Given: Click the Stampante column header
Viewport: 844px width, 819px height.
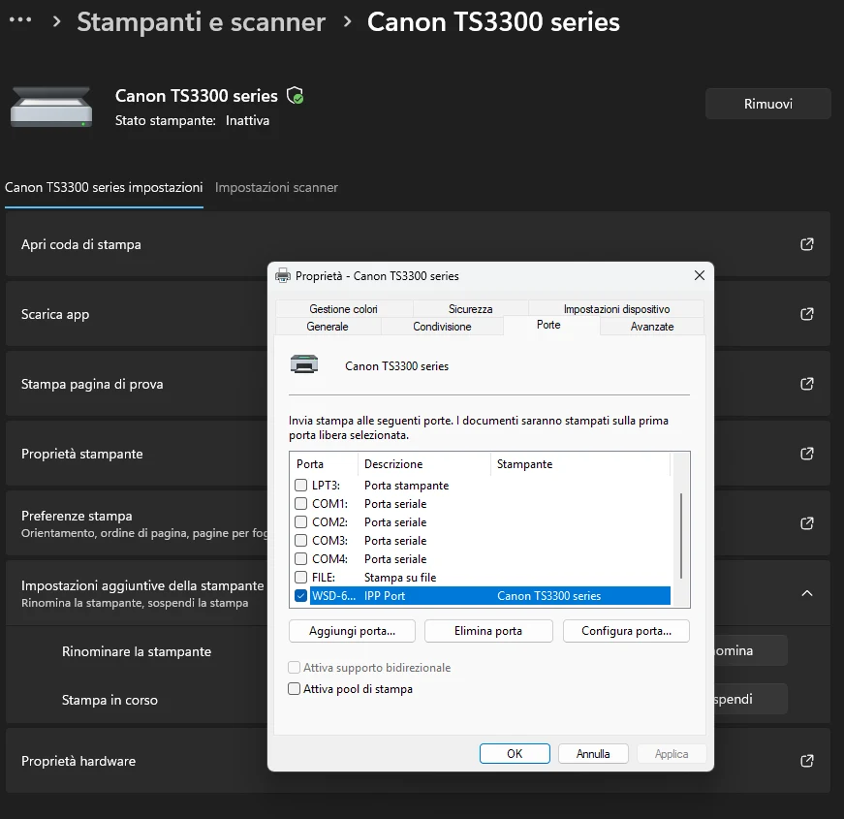Looking at the screenshot, I should tap(580, 463).
